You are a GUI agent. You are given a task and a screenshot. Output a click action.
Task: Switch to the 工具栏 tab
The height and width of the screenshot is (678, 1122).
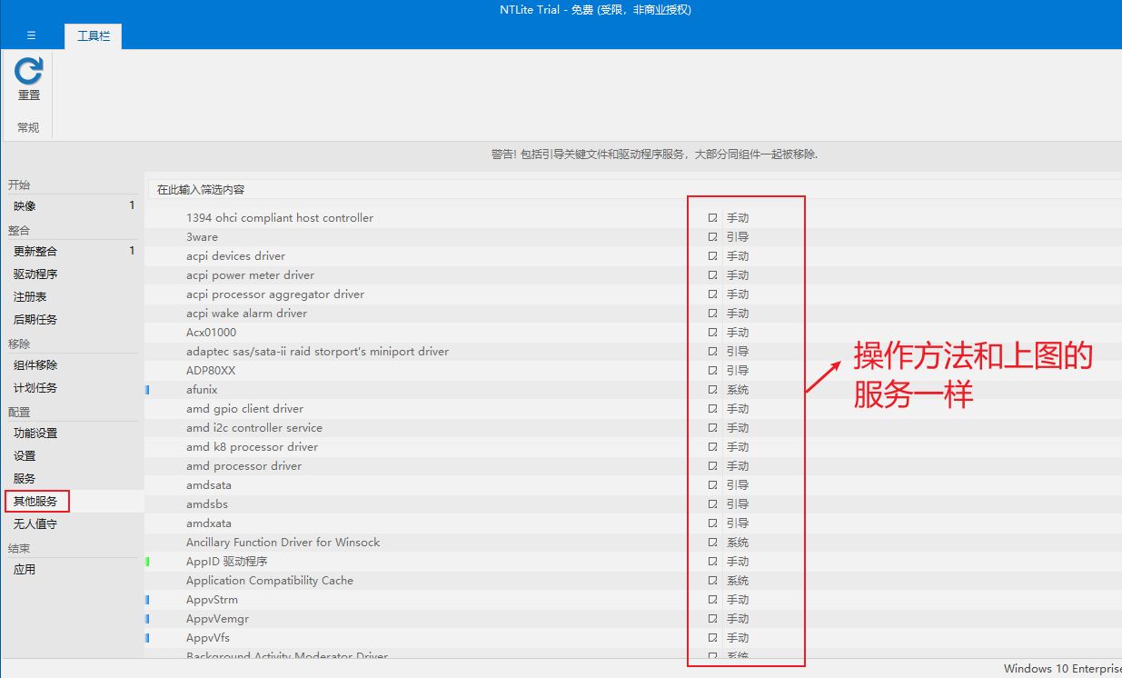click(x=93, y=36)
